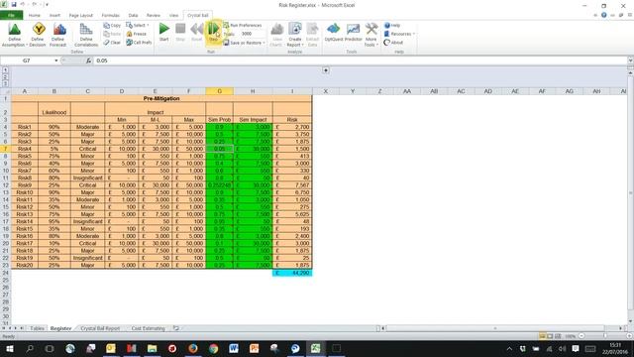Click the formula bar showing 0.05
This screenshot has height=357, width=634.
point(361,60)
